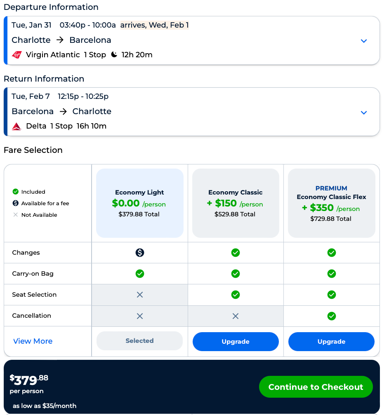
Task: Choose the Economy Classic fare card
Action: [236, 203]
